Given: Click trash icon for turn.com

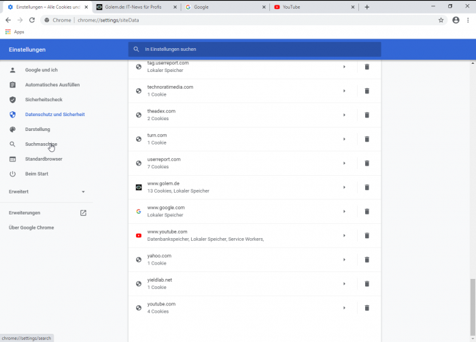Looking at the screenshot, I should (367, 139).
